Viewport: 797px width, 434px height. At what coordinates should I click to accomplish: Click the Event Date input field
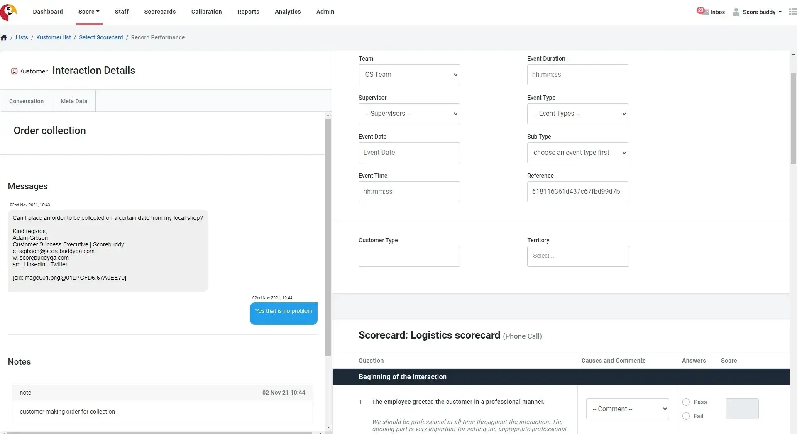tap(409, 153)
